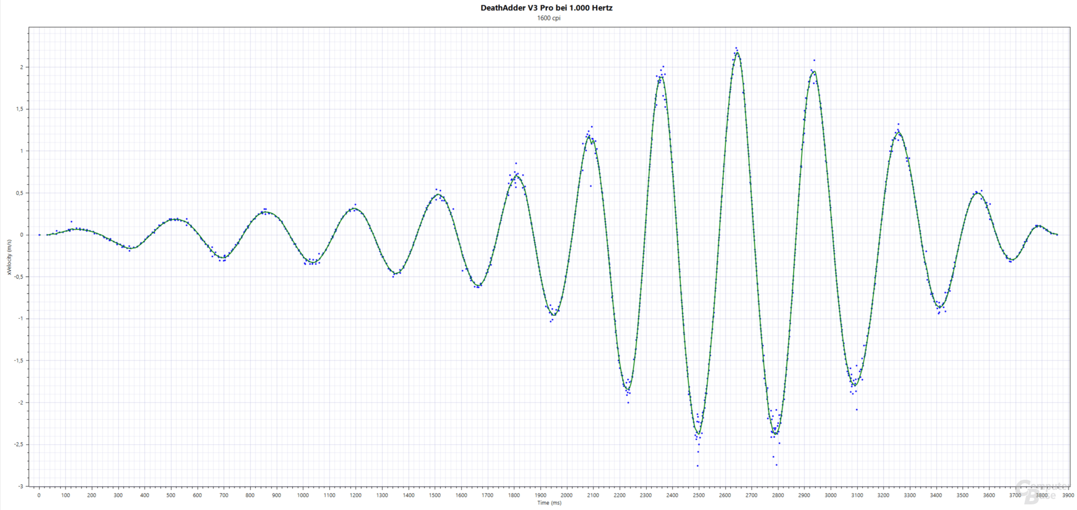Select x-axis tick label 900
This screenshot has width=1077, height=510.
(277, 495)
